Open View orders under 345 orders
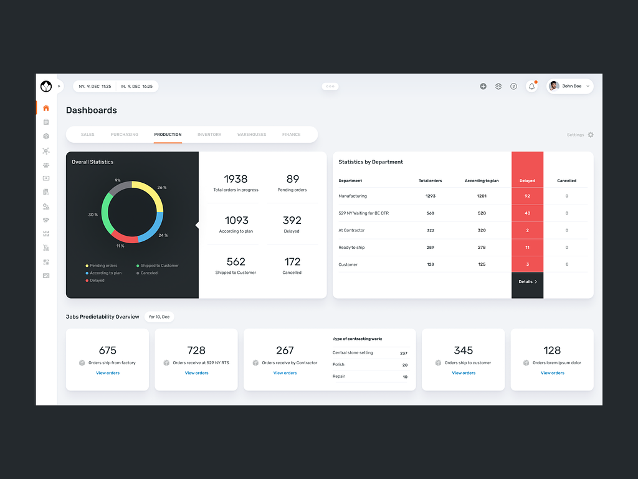The height and width of the screenshot is (479, 638). pos(464,373)
